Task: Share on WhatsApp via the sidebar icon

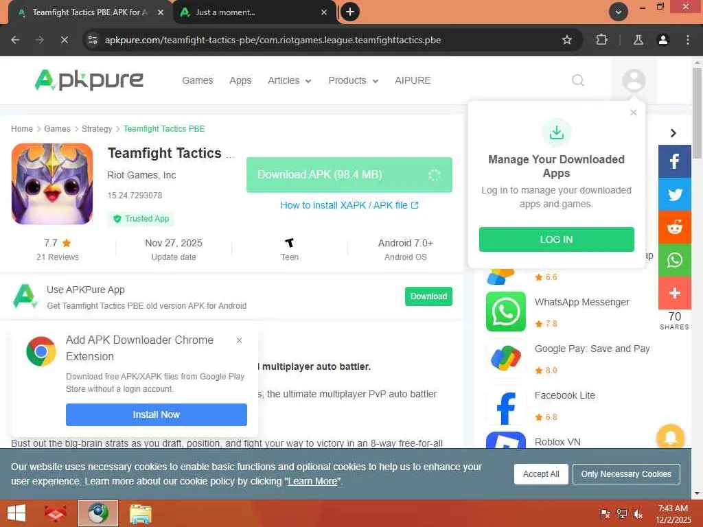Action: point(674,260)
